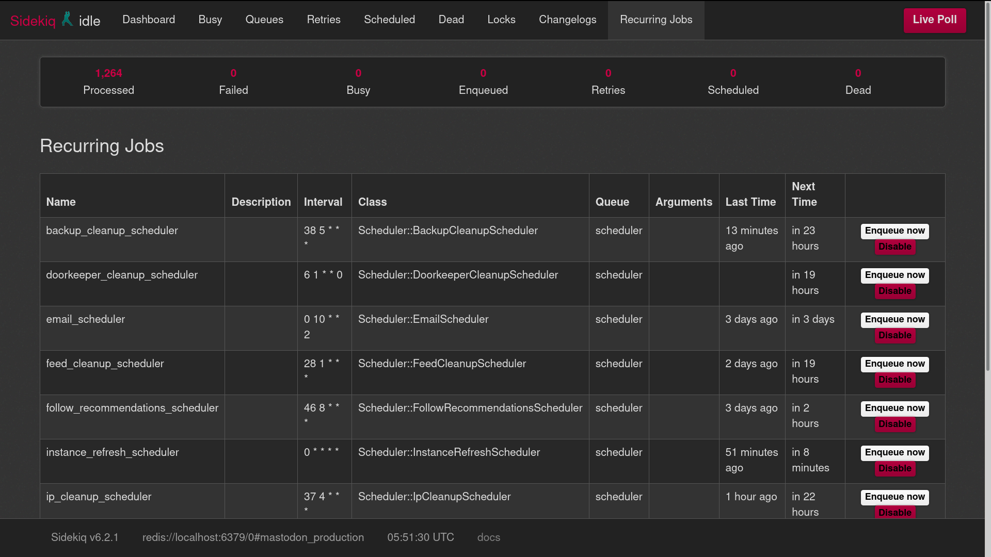Click the docs link in footer

click(488, 537)
